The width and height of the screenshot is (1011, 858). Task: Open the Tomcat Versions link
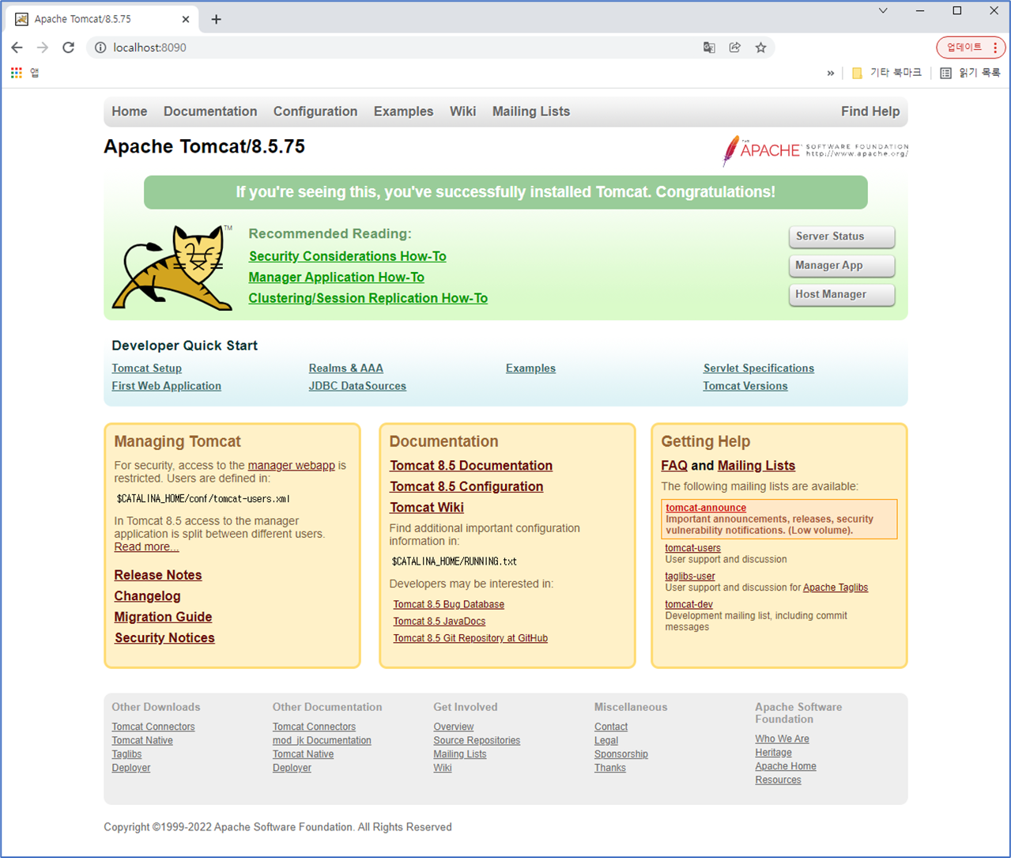coord(745,386)
